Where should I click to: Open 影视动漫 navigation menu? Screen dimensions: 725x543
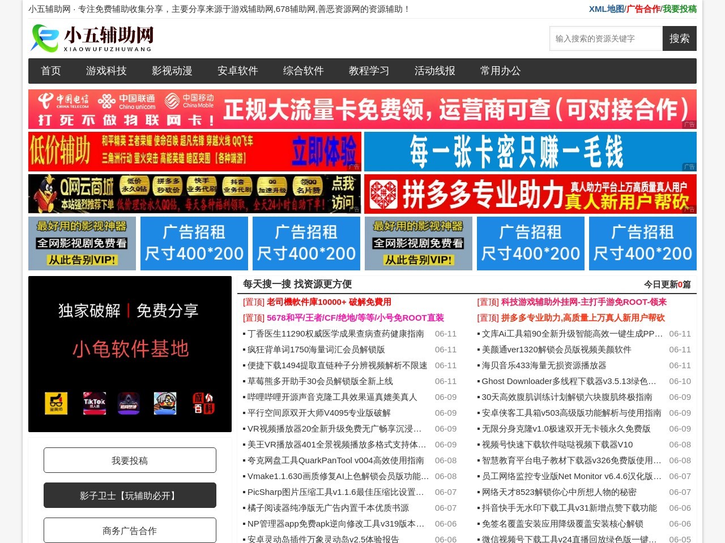(x=172, y=71)
